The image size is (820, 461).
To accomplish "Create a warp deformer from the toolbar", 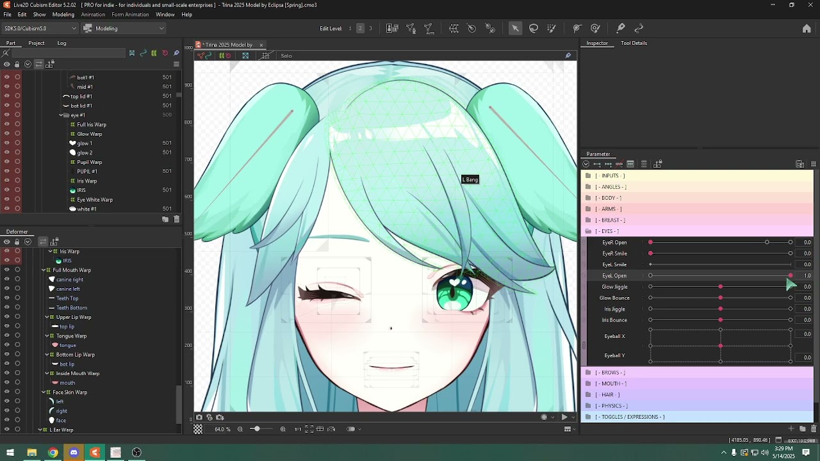I will pyautogui.click(x=454, y=28).
